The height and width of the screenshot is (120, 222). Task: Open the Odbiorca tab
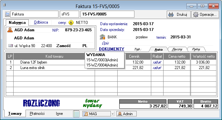pos(41,22)
